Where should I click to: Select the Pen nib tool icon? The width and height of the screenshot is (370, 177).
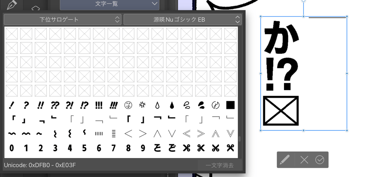click(x=12, y=5)
